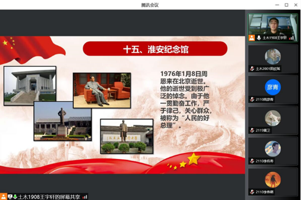This screenshot has height=200, width=301.
Task: Click the 2110李衍寿 participant avatar
Action: [272, 149]
